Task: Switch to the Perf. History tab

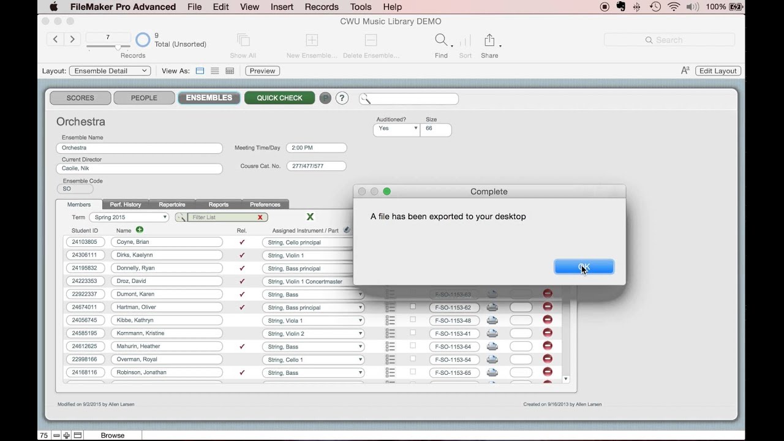Action: (x=126, y=205)
